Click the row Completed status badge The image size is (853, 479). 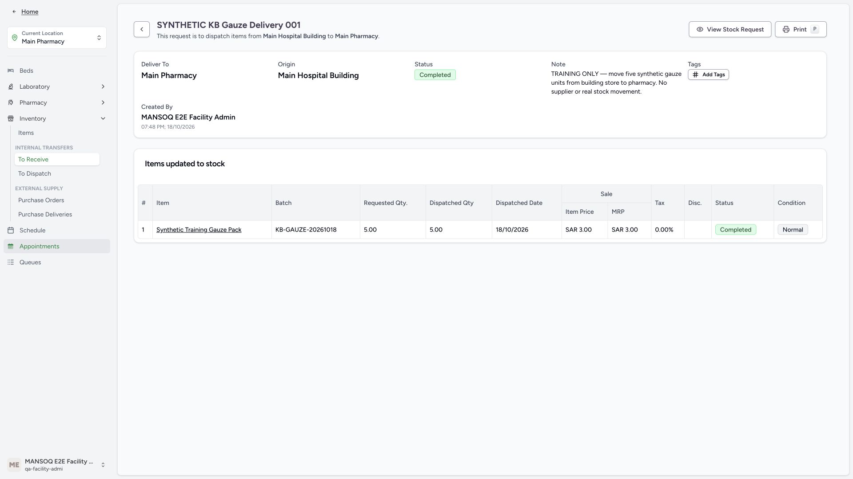point(736,230)
